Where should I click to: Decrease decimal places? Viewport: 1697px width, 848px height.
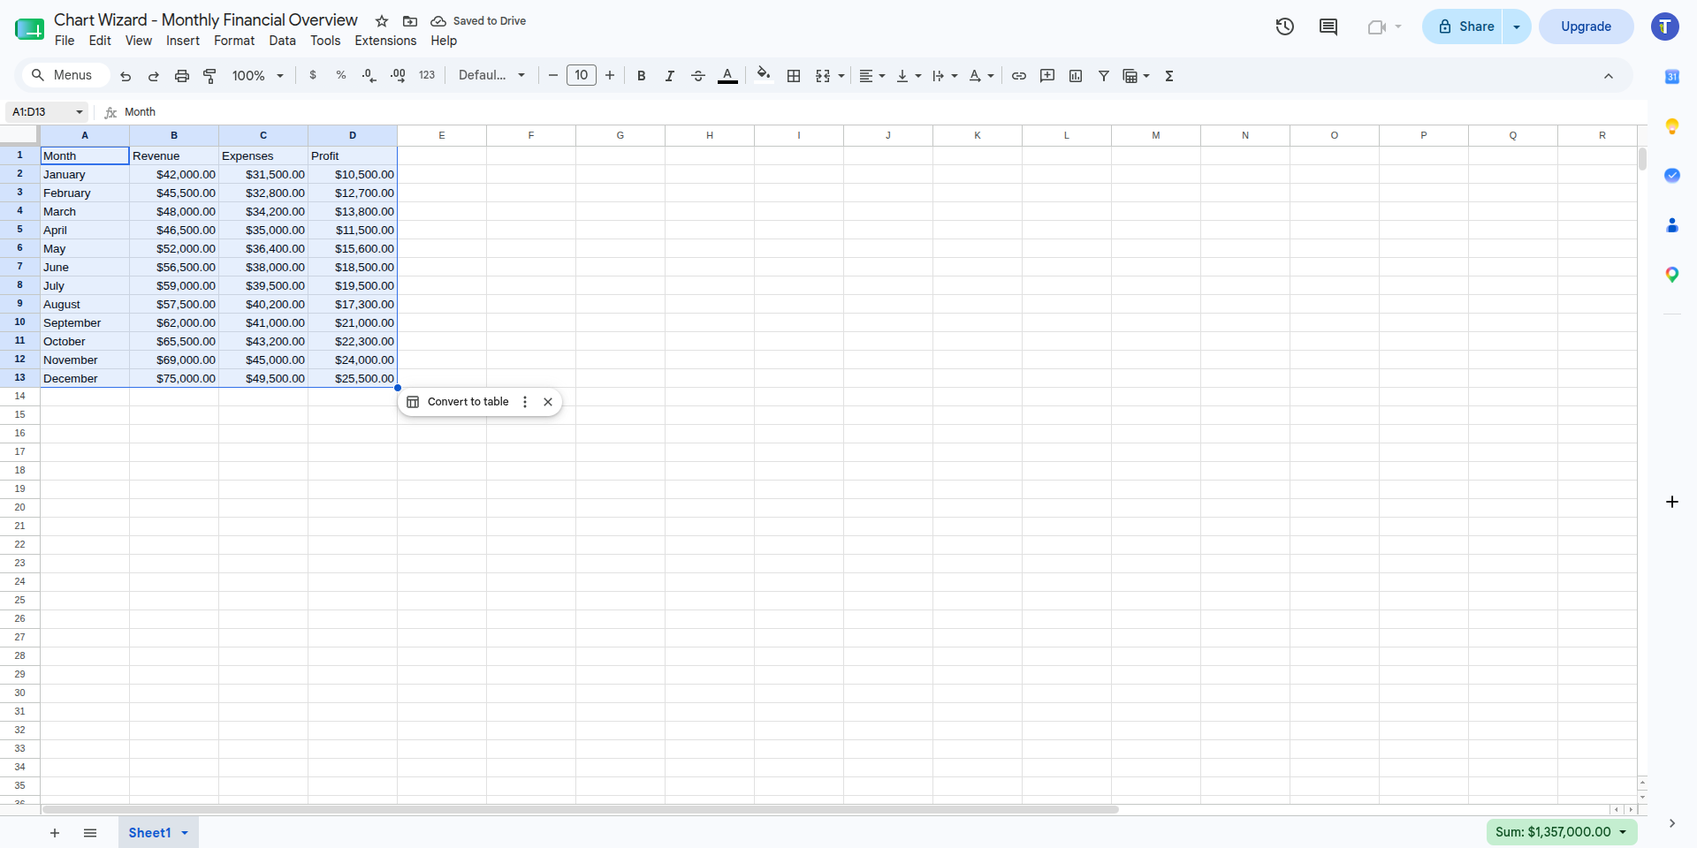click(x=369, y=76)
